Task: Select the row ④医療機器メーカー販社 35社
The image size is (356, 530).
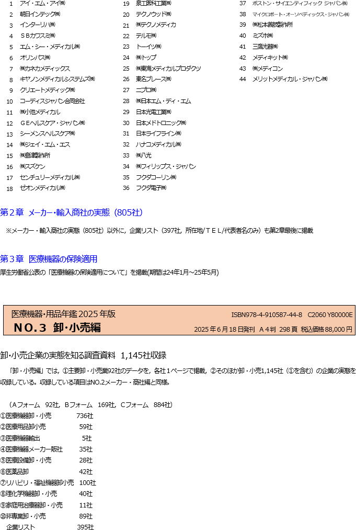Action: pos(47,449)
